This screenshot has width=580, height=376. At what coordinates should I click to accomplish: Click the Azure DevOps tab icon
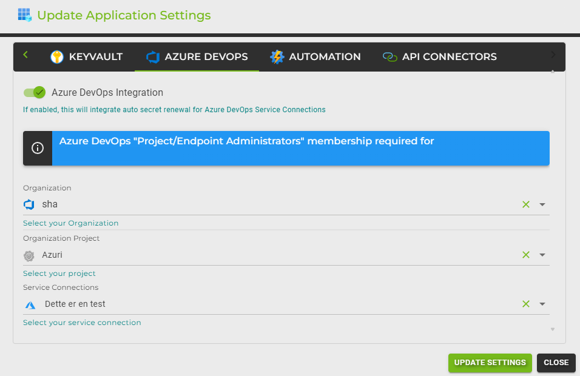pyautogui.click(x=153, y=57)
